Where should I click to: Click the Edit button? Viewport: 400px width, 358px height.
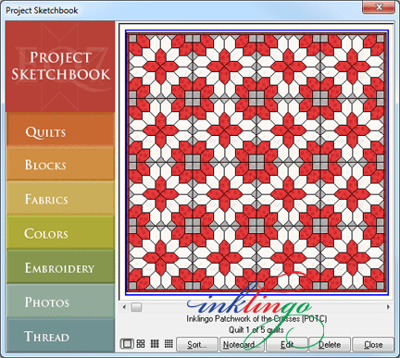[287, 344]
